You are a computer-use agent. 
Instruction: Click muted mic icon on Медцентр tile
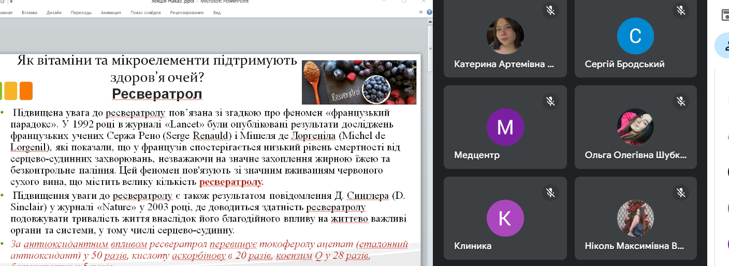pyautogui.click(x=550, y=101)
